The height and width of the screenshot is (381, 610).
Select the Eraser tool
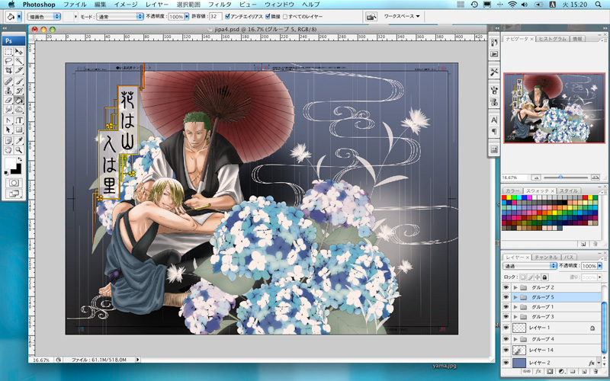click(8, 100)
